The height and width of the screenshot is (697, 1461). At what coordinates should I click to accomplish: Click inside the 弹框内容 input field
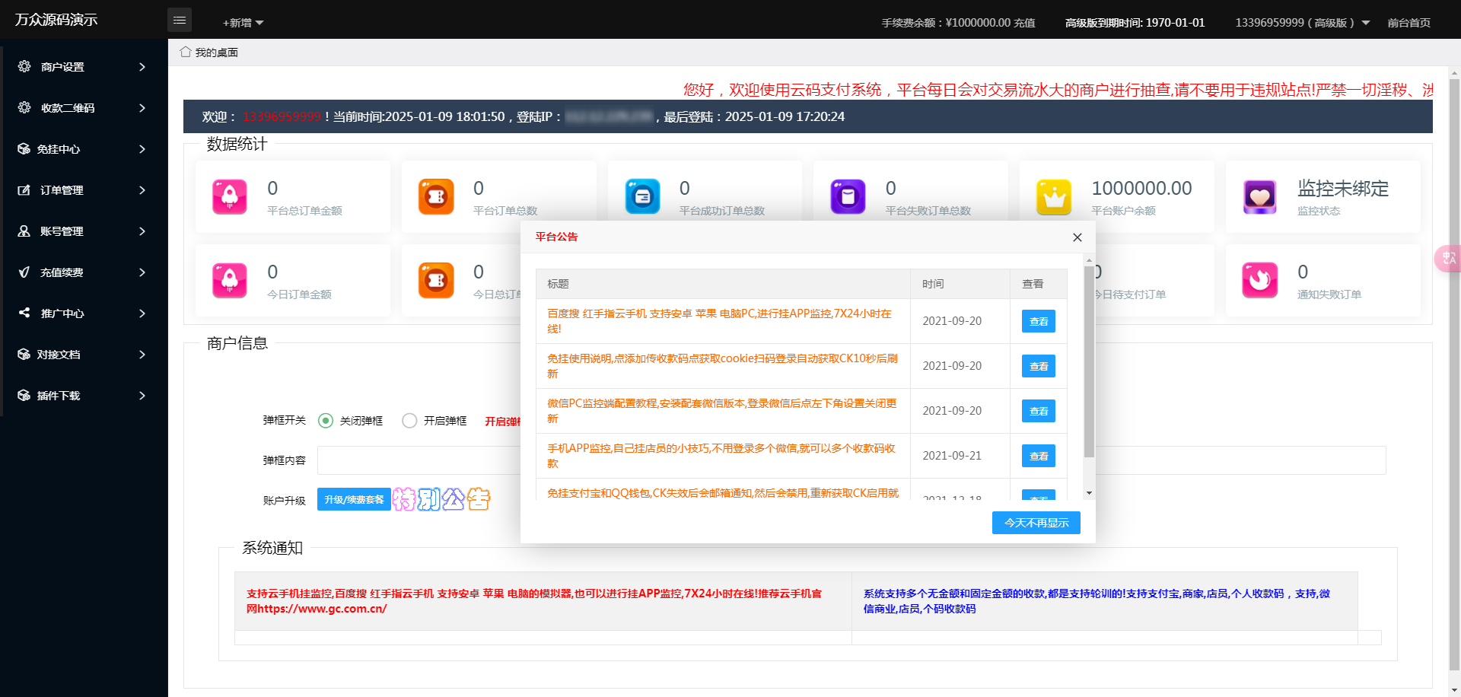[x=419, y=460]
